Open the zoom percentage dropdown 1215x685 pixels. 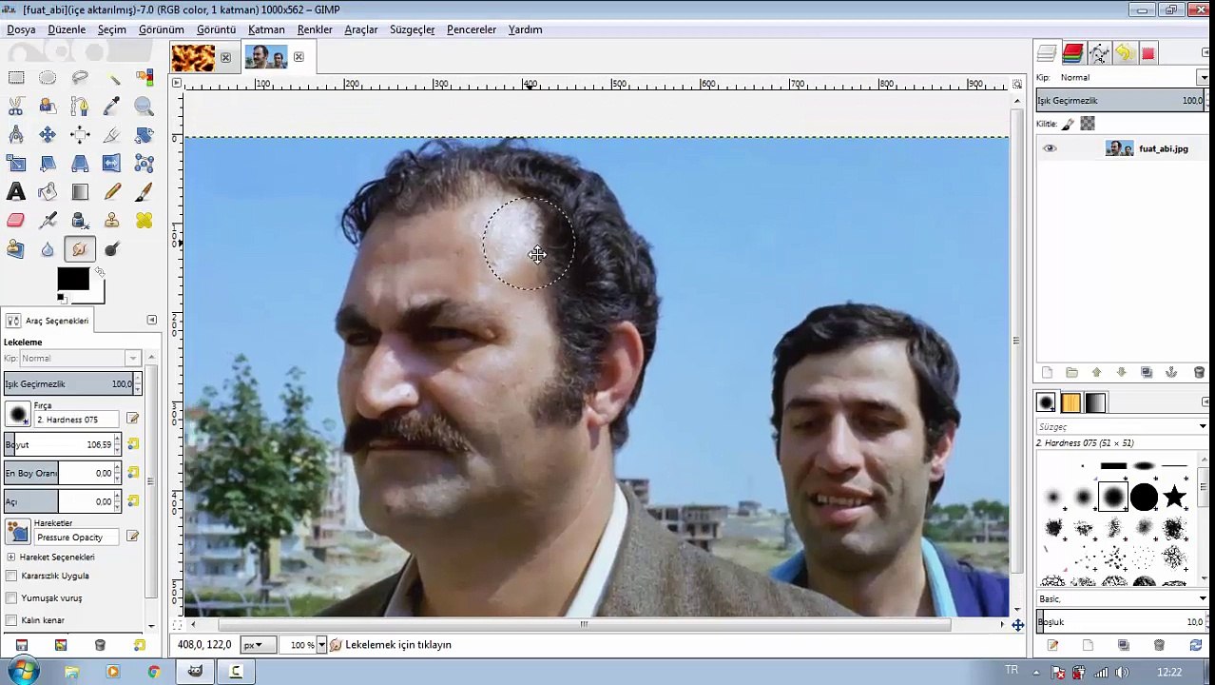(321, 645)
